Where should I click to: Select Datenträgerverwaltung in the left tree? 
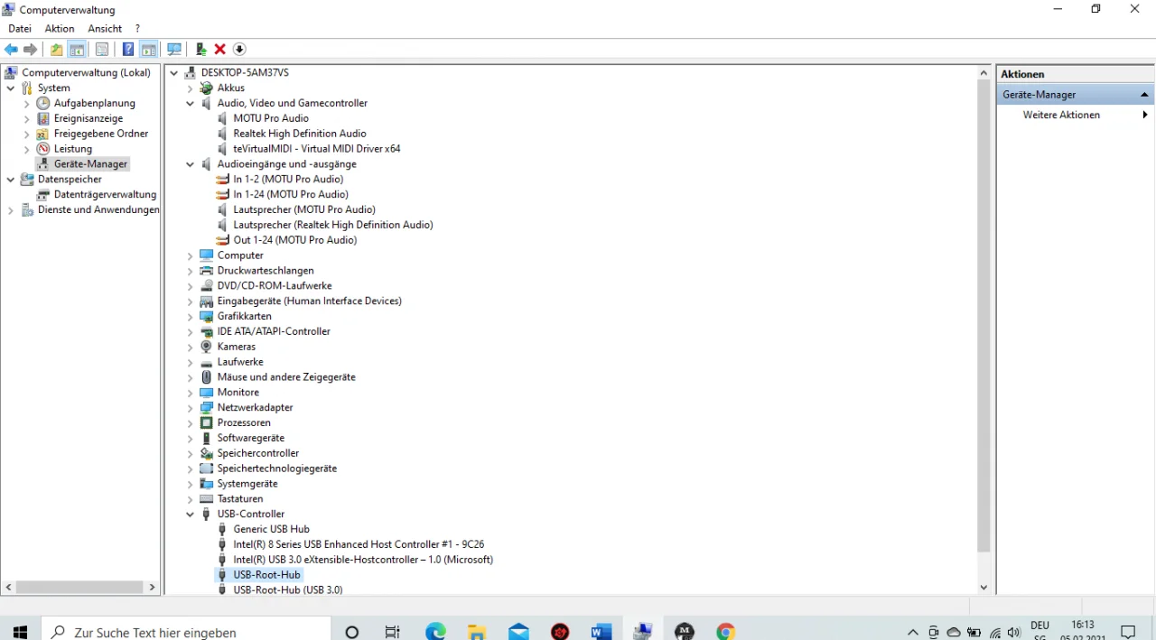(105, 194)
